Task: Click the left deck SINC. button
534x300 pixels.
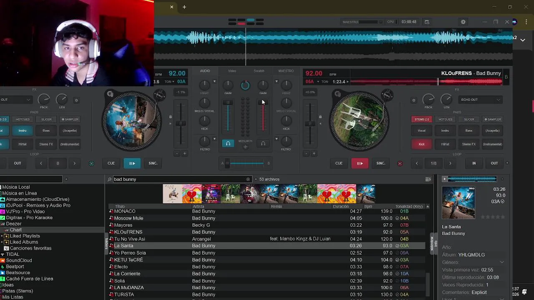Action: point(153,163)
